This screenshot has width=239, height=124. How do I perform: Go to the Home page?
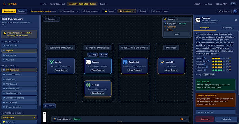tap(43, 4)
